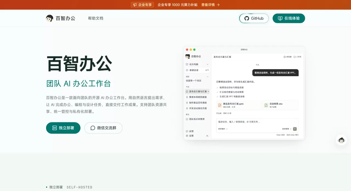
Task: Click the 团队 AI 办公工作台 subtitle text
Action: 78,83
